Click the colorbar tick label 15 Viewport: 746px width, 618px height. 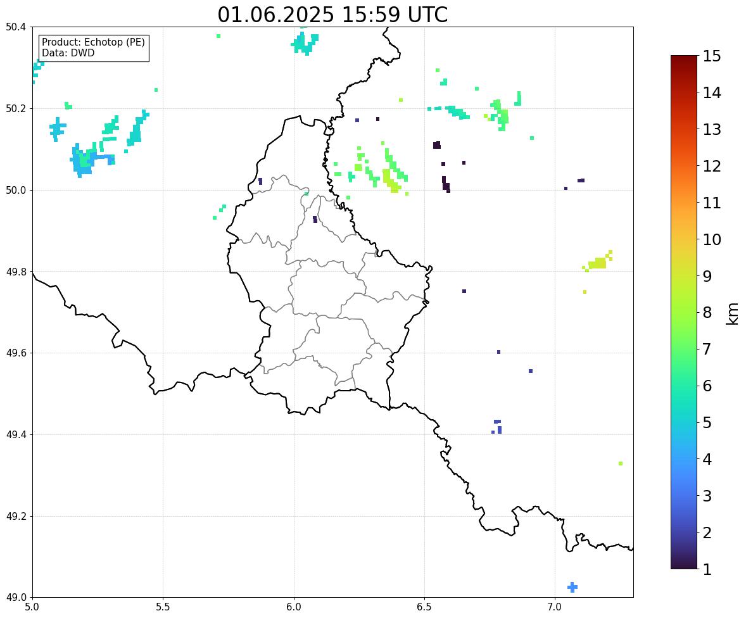(712, 56)
